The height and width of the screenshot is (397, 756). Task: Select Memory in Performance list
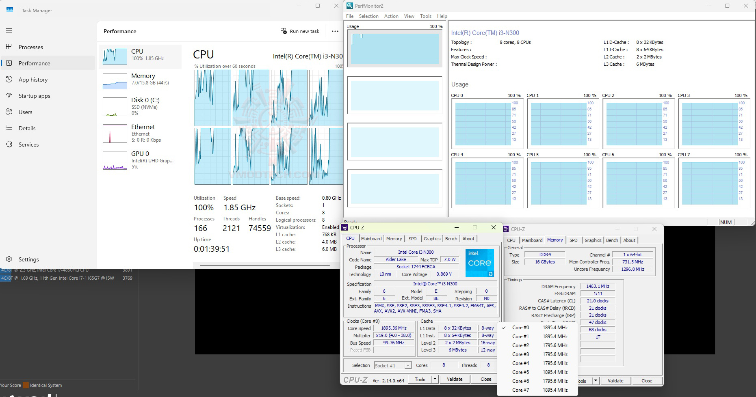(x=140, y=81)
